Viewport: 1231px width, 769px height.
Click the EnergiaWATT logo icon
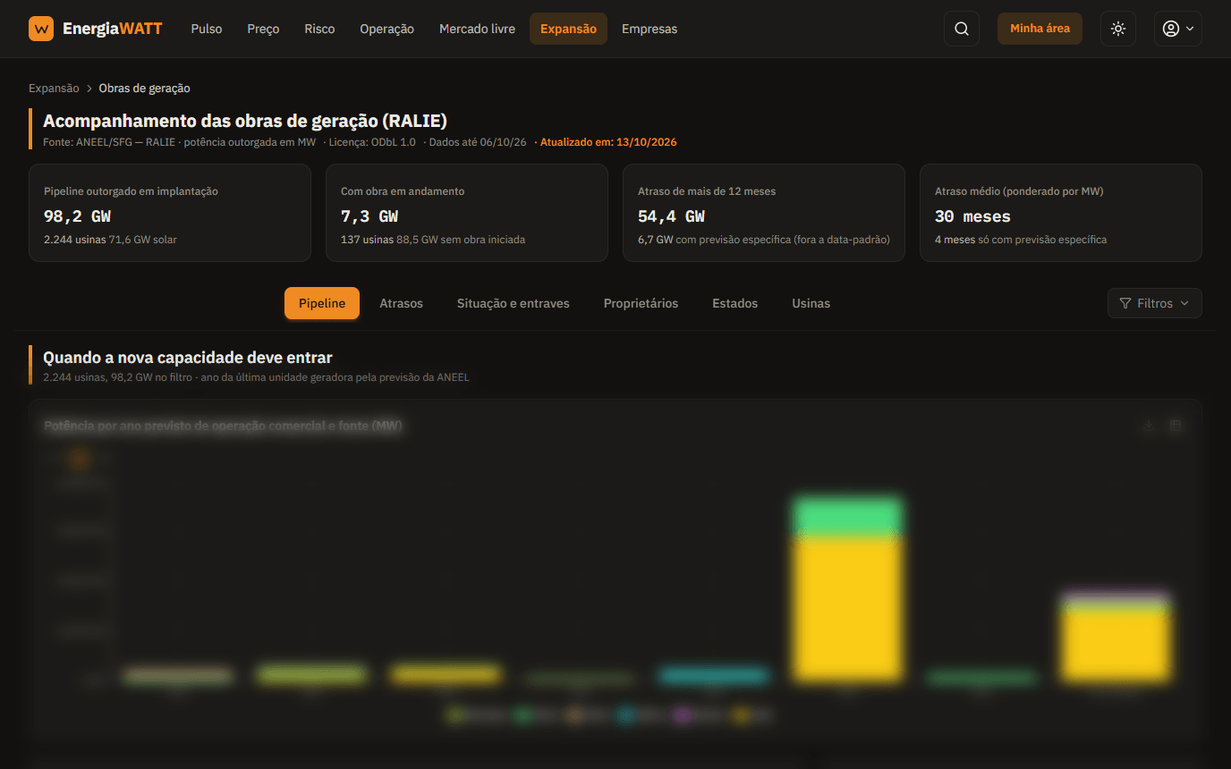(41, 29)
